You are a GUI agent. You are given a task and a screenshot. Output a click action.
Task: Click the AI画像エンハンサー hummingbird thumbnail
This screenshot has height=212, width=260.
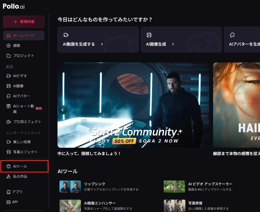coord(70,206)
